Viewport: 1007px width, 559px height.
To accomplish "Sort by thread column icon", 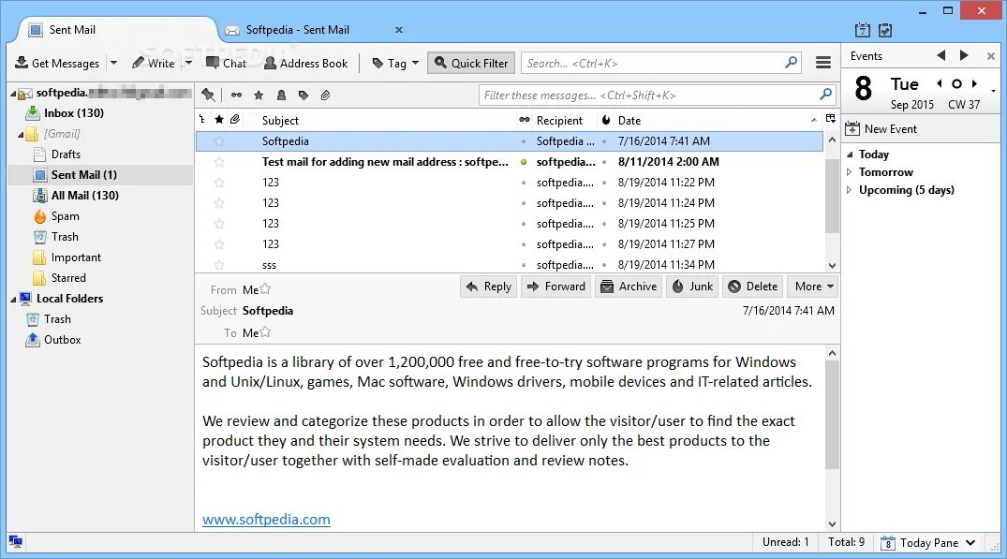I will [x=203, y=120].
